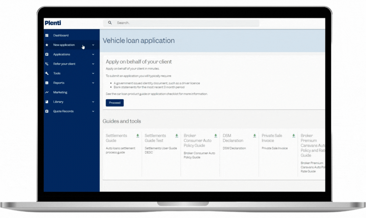Click the 'Vehicle loan application' heading
366x218 pixels.
[x=139, y=41]
